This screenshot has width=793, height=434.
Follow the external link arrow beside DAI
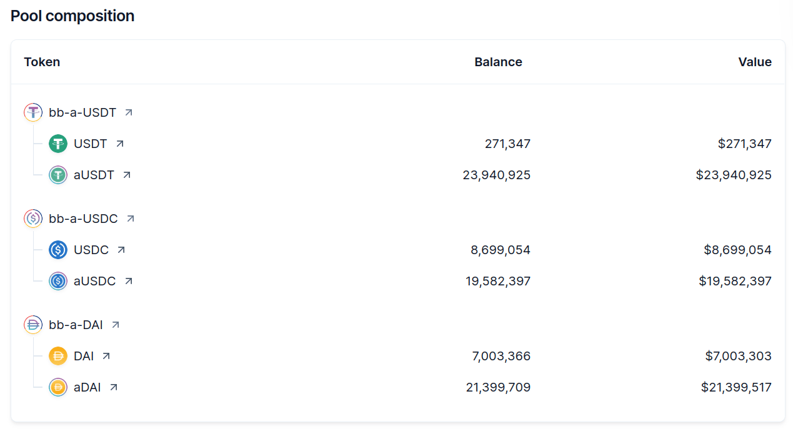106,356
